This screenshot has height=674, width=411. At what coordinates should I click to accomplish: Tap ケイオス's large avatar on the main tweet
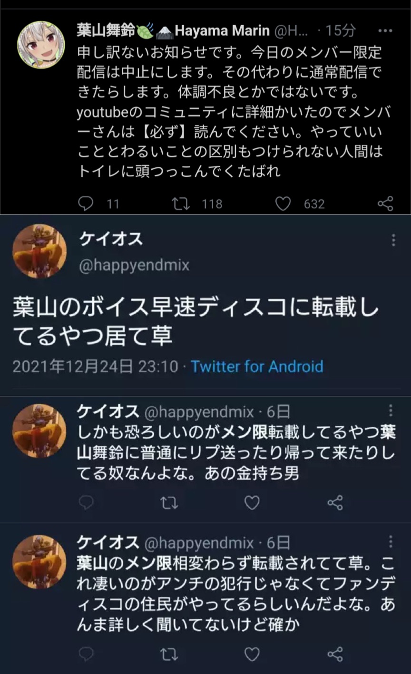click(39, 251)
